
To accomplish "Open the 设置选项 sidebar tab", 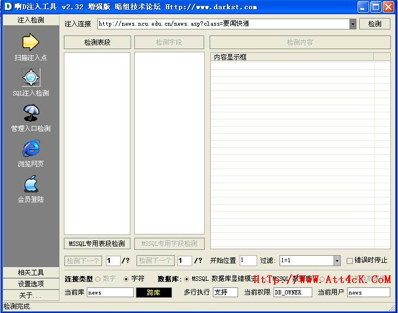I will point(31,284).
